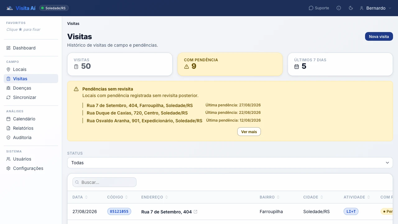Open Usuários in sidebar
Image resolution: width=398 pixels, height=224 pixels.
[31, 159]
